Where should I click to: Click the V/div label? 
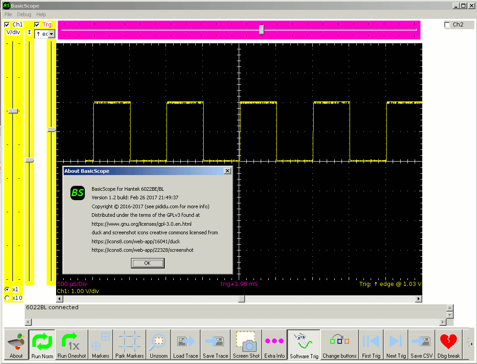click(x=13, y=32)
